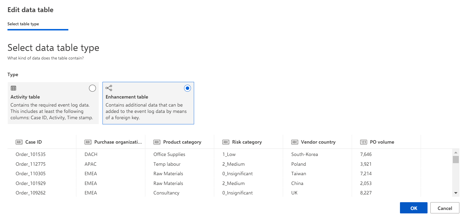This screenshot has width=466, height=220.
Task: Click the ABC type icon beside Case ID
Action: coord(19,142)
